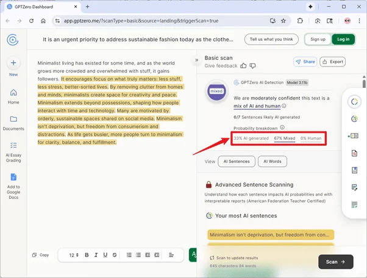View AI Words
Viewport: 367px width, 278px height.
pyautogui.click(x=273, y=162)
